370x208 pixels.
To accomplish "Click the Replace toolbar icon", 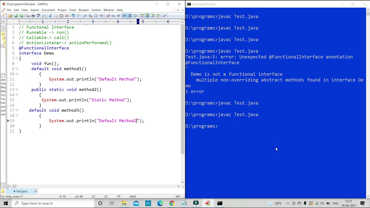I will (x=90, y=16).
